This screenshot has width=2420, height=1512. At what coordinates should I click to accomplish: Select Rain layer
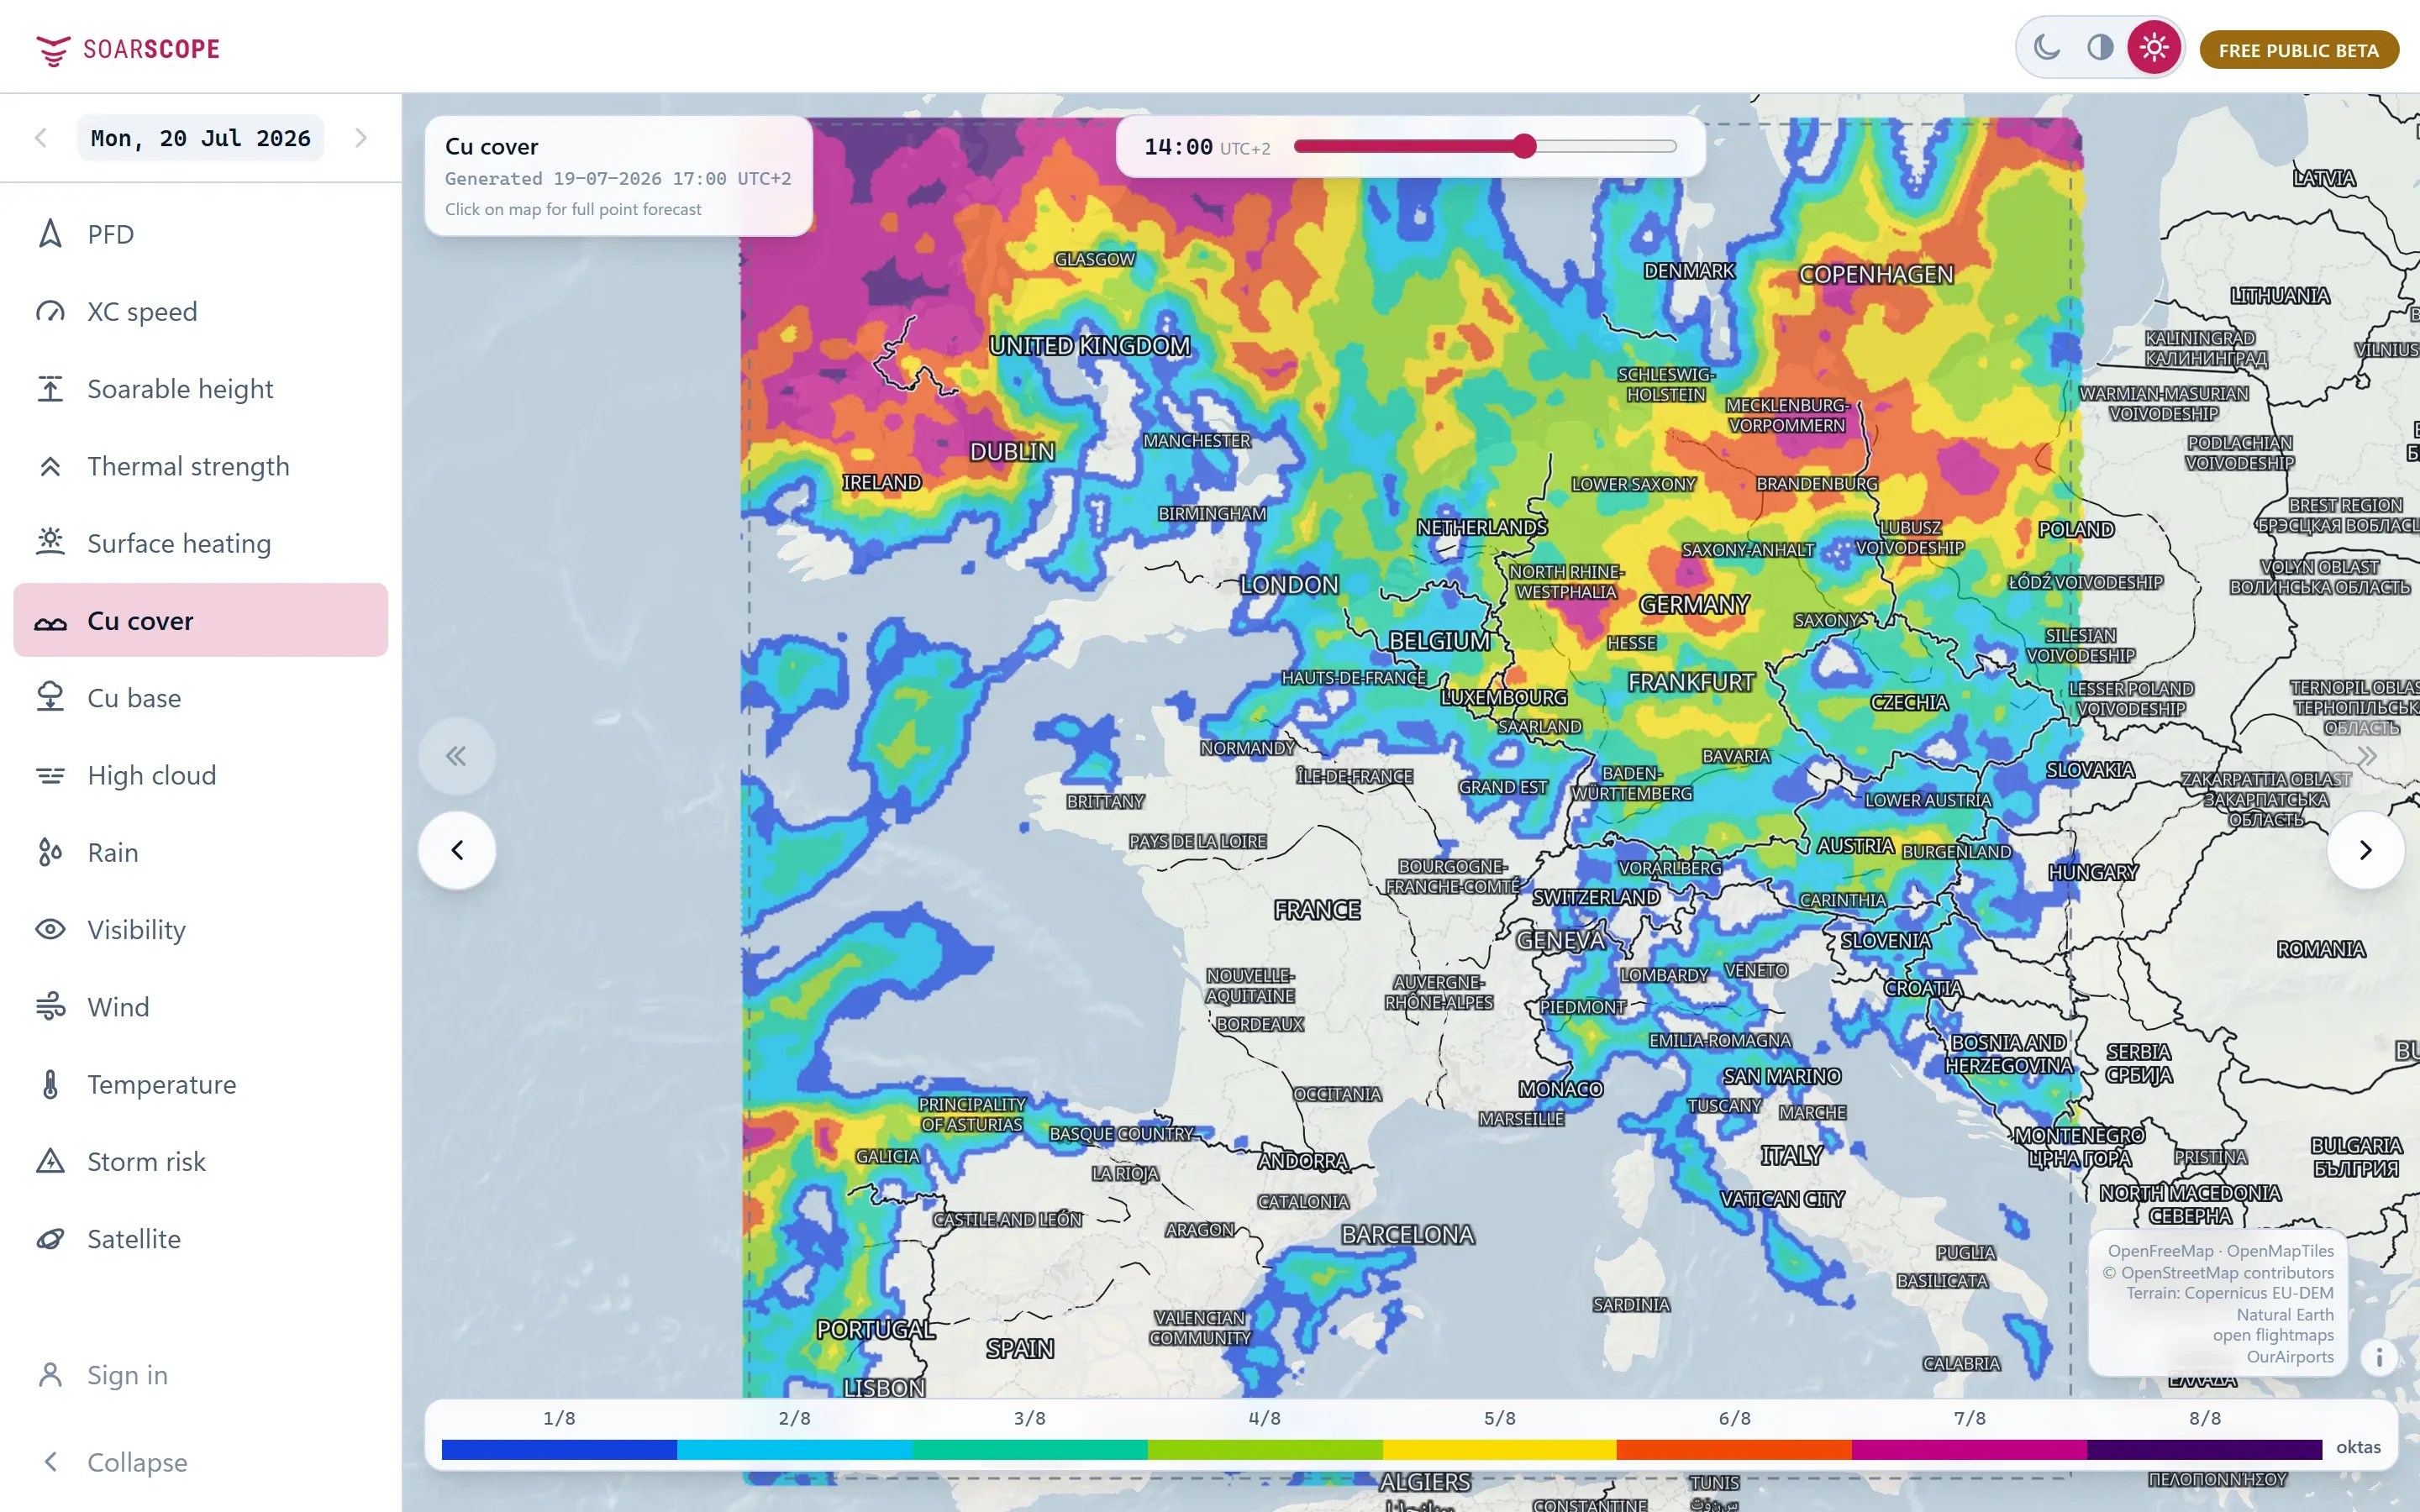point(201,852)
